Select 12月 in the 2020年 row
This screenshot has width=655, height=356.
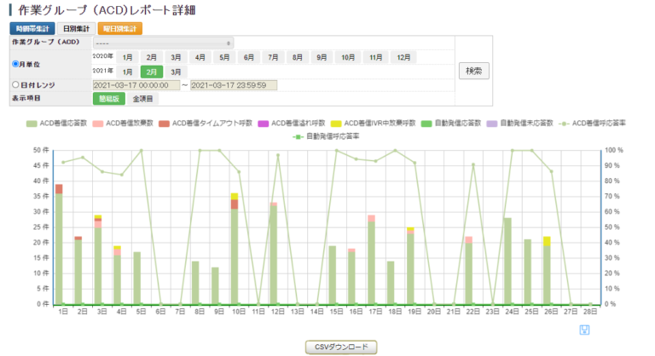pos(403,57)
